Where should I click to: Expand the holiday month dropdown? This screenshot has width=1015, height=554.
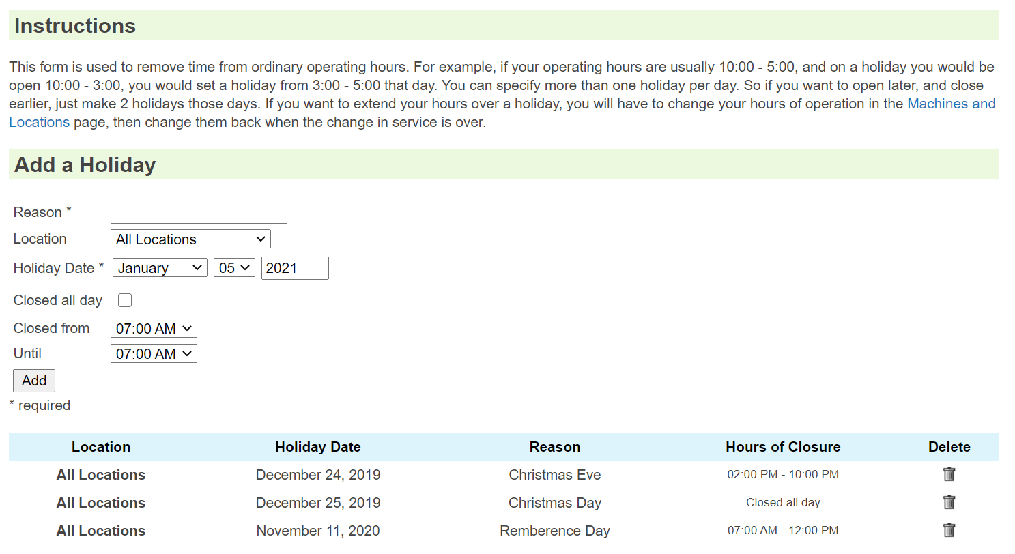click(160, 268)
